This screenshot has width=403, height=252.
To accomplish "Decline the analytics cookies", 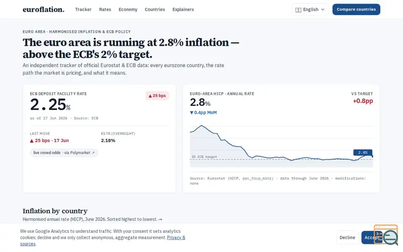I will pos(347,237).
